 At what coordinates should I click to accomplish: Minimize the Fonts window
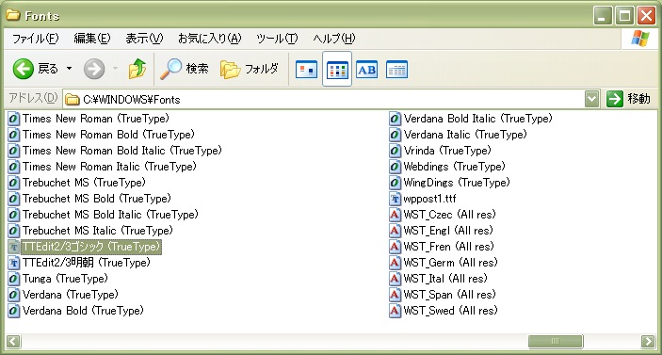point(603,16)
